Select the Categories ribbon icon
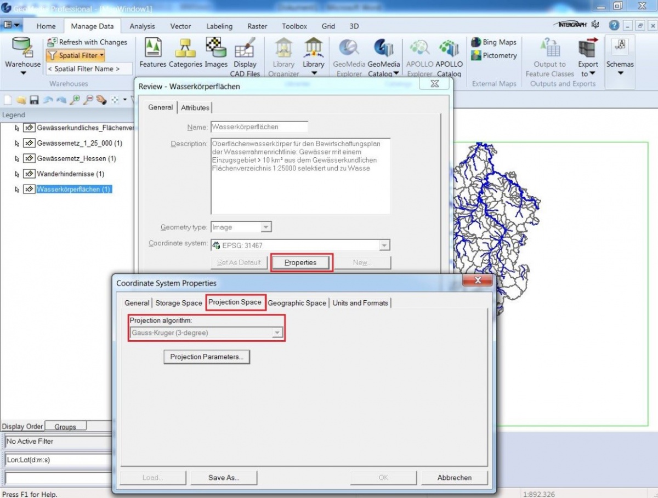658x498 pixels. 185,52
